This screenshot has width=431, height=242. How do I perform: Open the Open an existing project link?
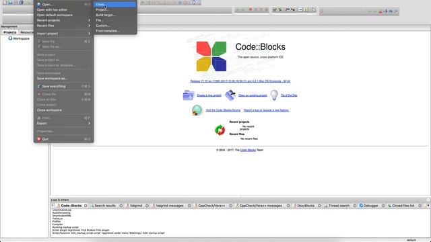pos(253,95)
